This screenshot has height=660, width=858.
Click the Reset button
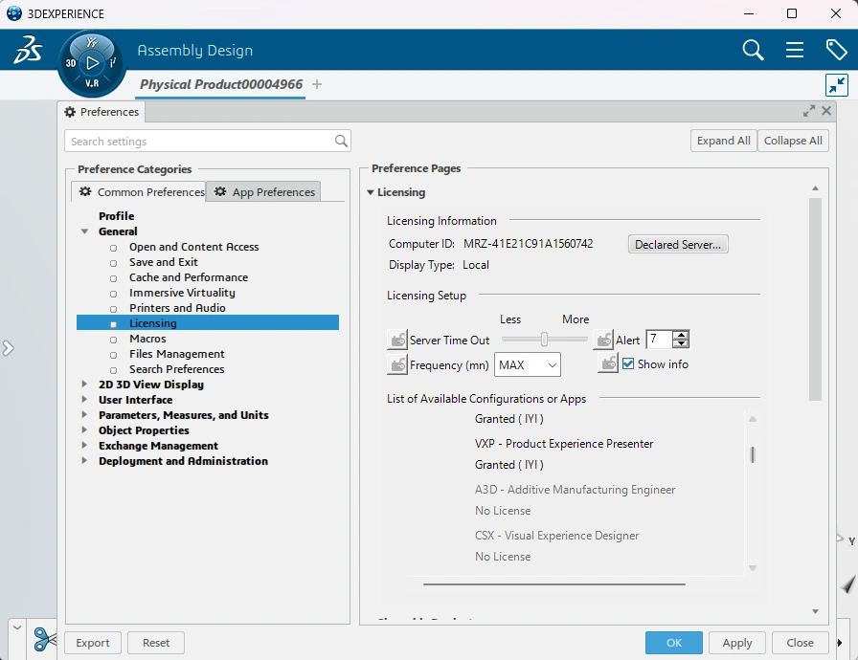[156, 643]
